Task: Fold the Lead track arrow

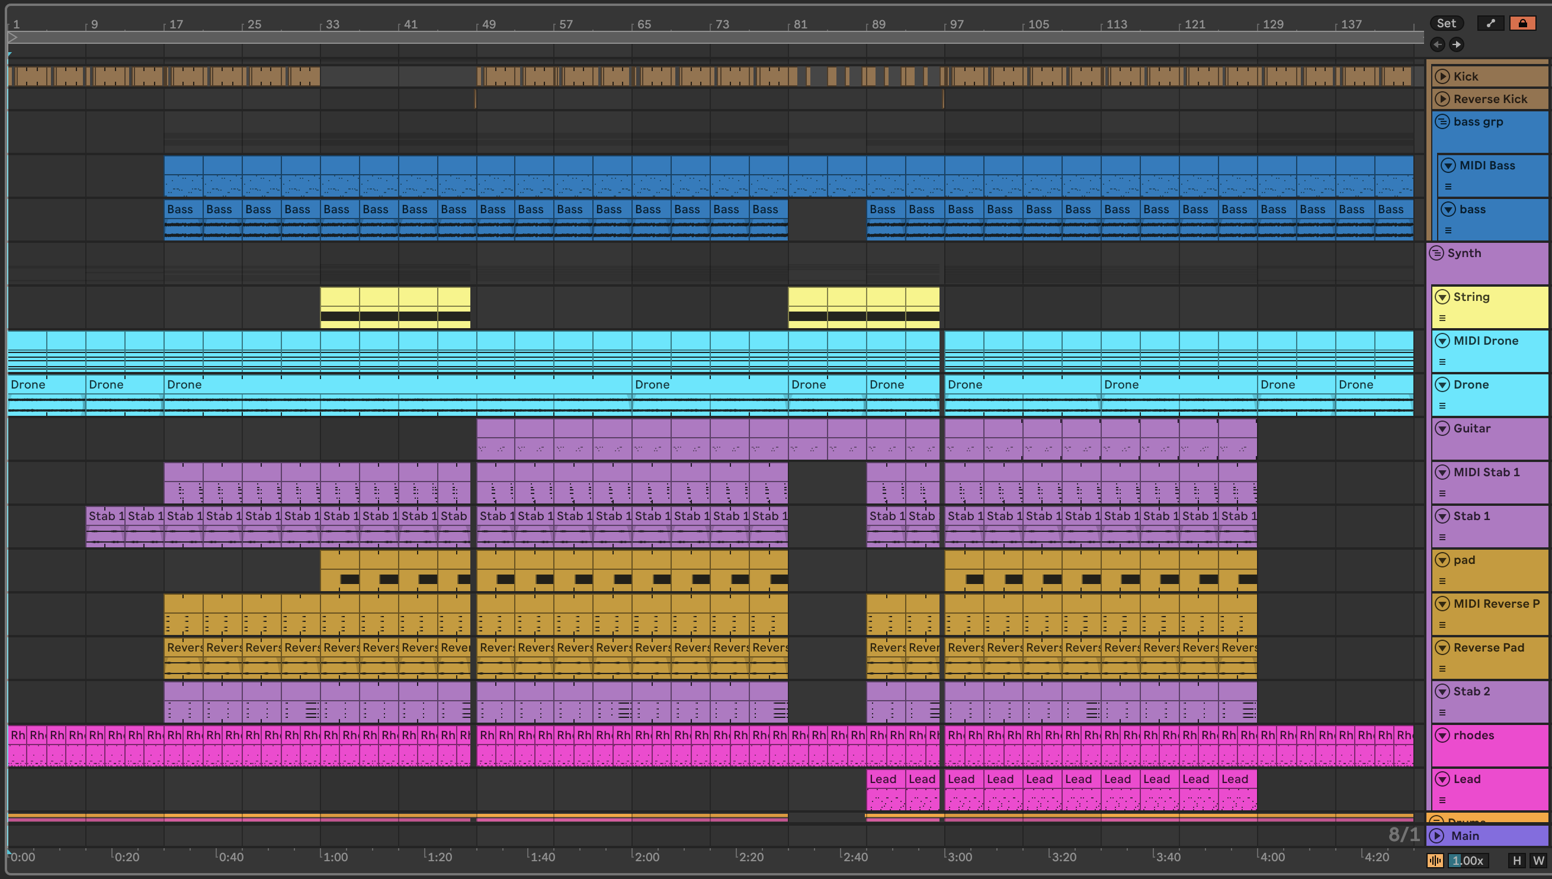Action: point(1442,779)
